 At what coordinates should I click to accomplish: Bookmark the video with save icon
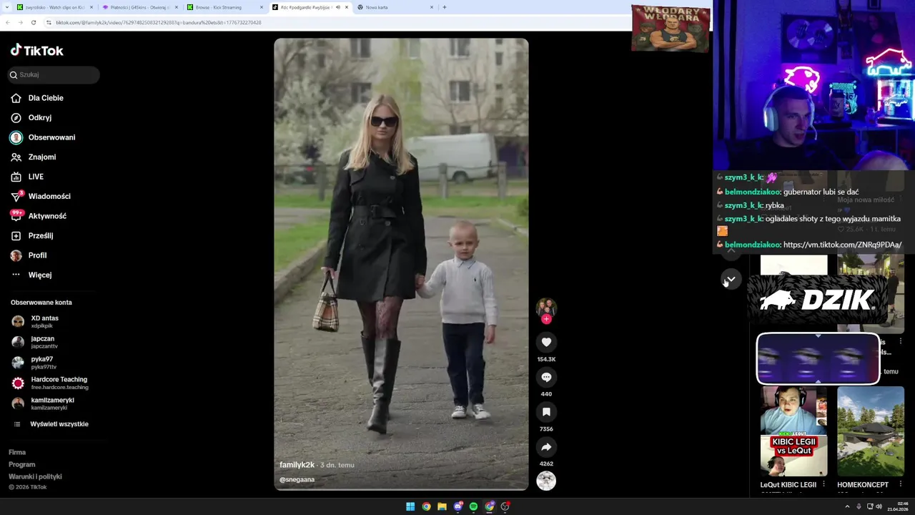pos(546,412)
